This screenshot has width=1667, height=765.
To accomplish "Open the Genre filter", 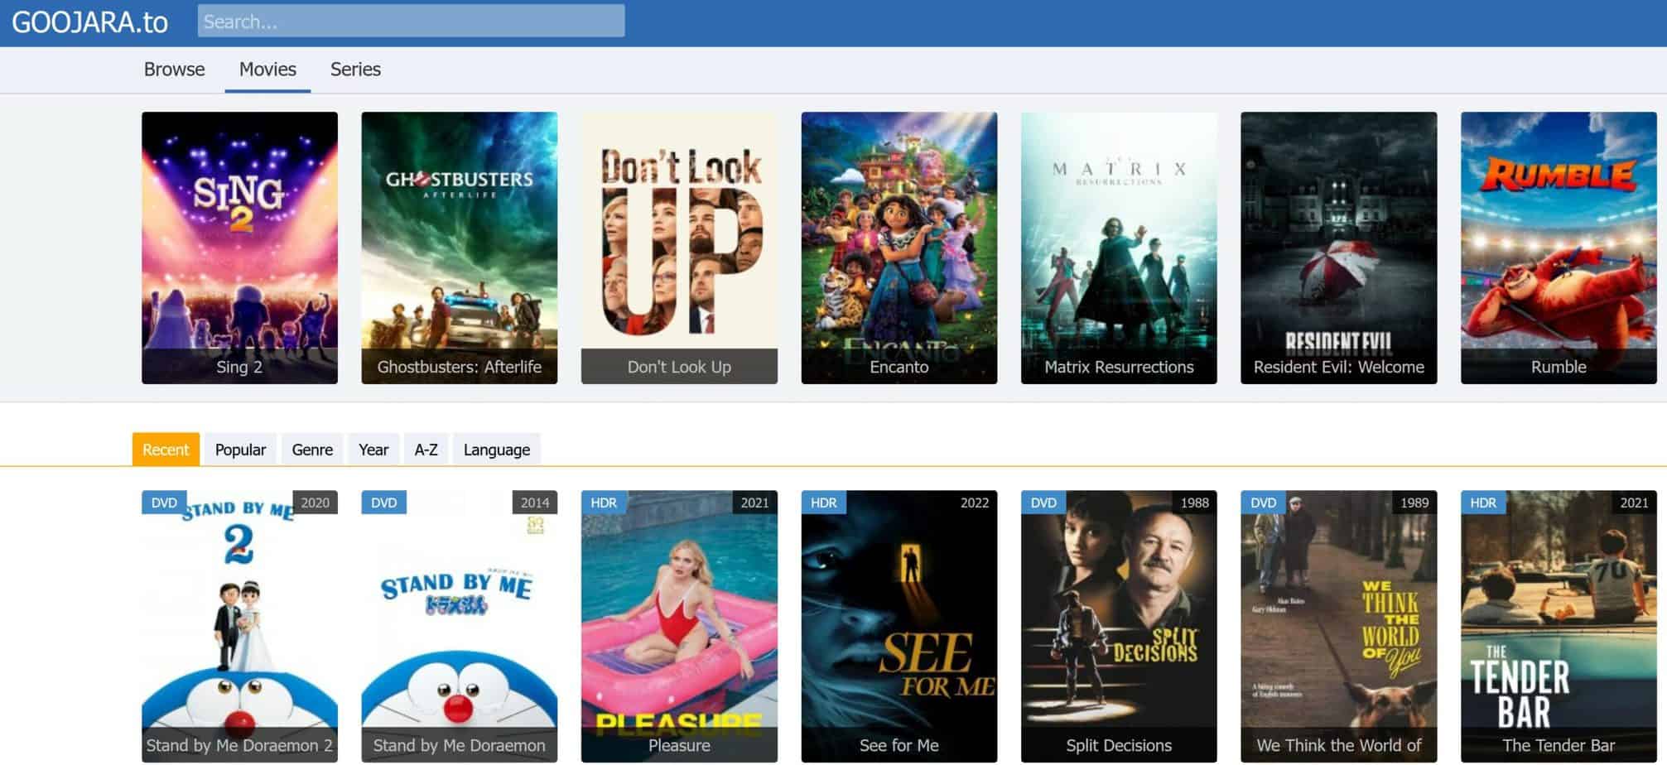I will coord(312,450).
